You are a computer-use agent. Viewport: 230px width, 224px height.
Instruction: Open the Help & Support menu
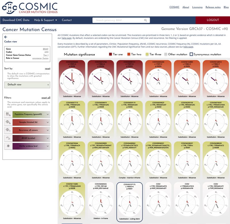coord(45,20)
